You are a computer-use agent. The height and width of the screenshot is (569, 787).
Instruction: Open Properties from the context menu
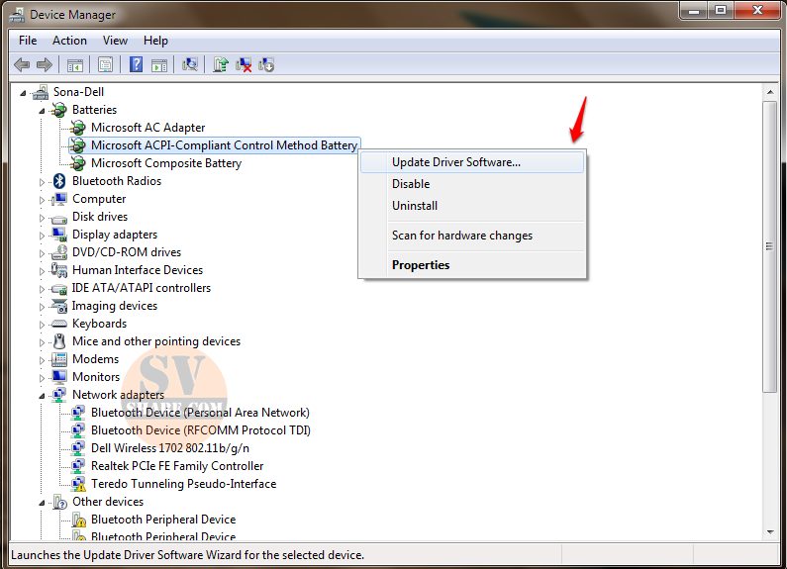(421, 265)
